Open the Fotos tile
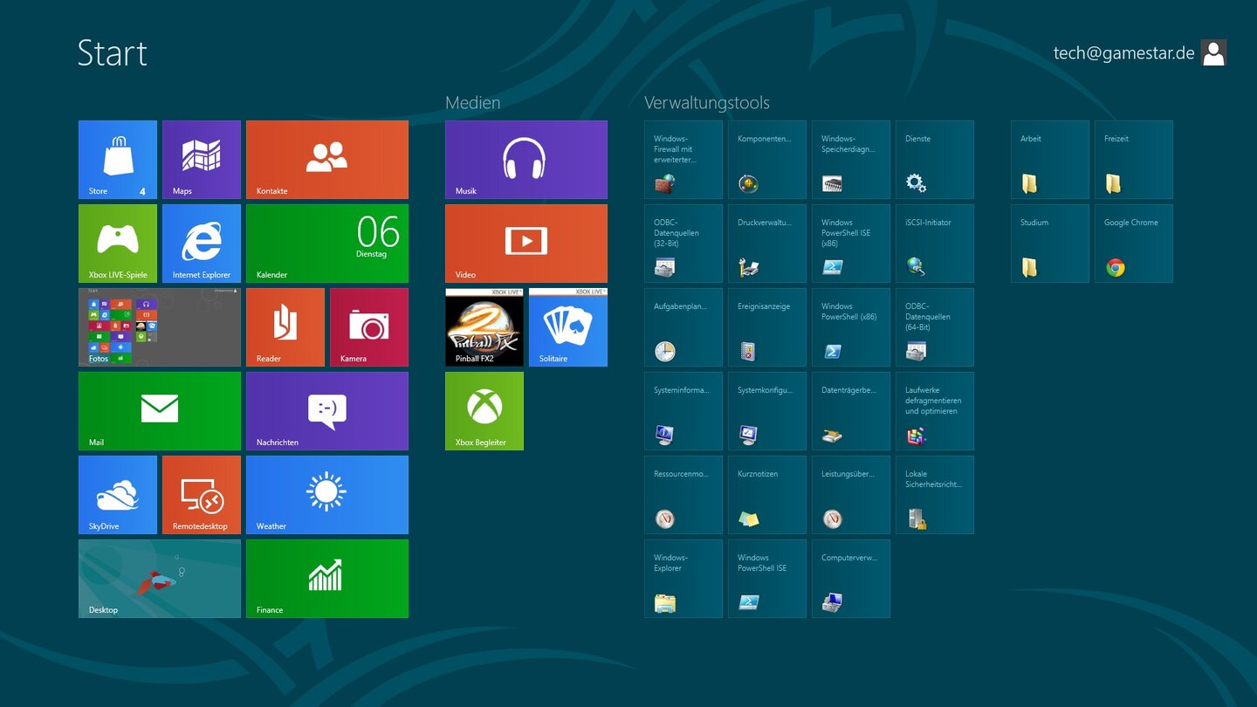The image size is (1257, 707). pyautogui.click(x=160, y=327)
